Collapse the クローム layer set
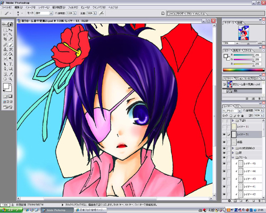Viewport: 266px width, 213px height. 233,157
